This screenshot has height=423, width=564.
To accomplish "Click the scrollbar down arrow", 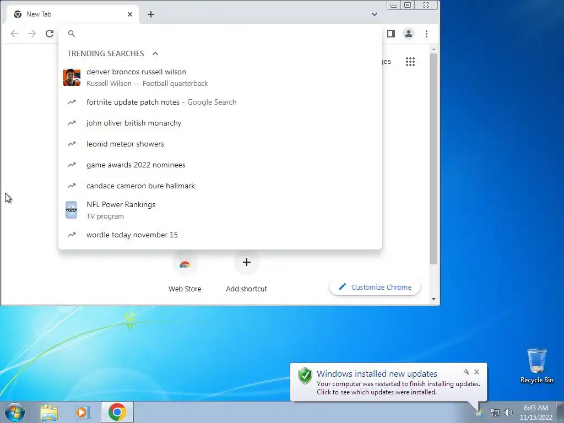I will (x=434, y=299).
